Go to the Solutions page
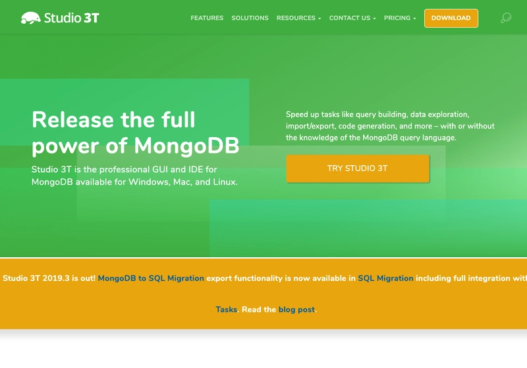The width and height of the screenshot is (527, 368). coord(250,18)
